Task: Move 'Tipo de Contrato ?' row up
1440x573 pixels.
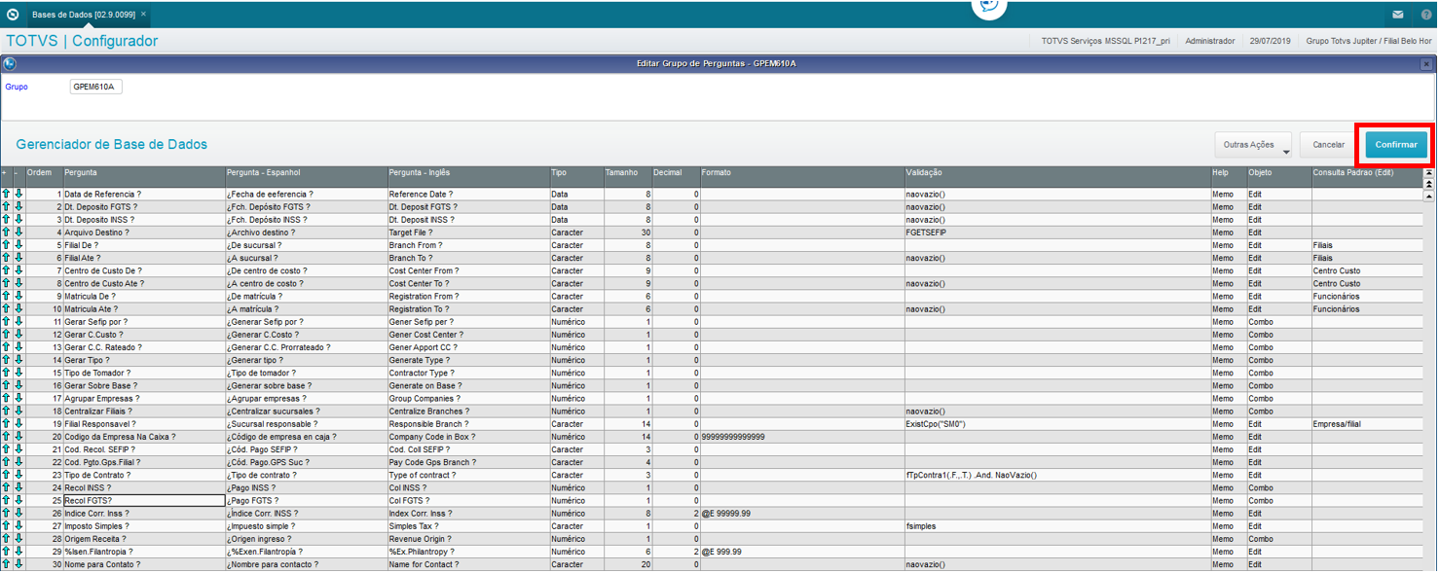Action: click(x=6, y=475)
